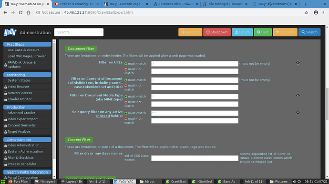
Task: Open the Help button
Action: 263,32
